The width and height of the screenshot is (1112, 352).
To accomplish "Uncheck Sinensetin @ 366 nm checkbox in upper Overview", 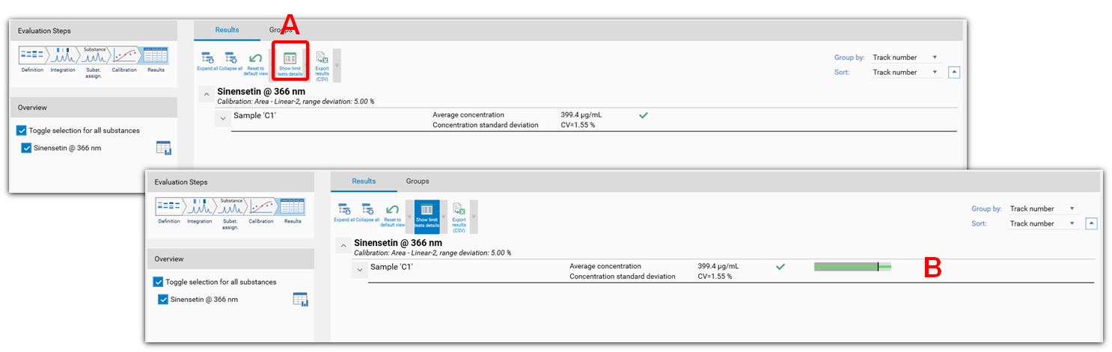I will [x=27, y=148].
